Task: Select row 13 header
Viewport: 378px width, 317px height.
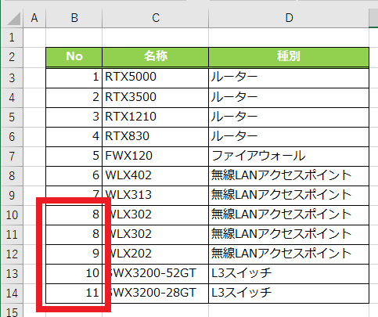Action: (12, 274)
